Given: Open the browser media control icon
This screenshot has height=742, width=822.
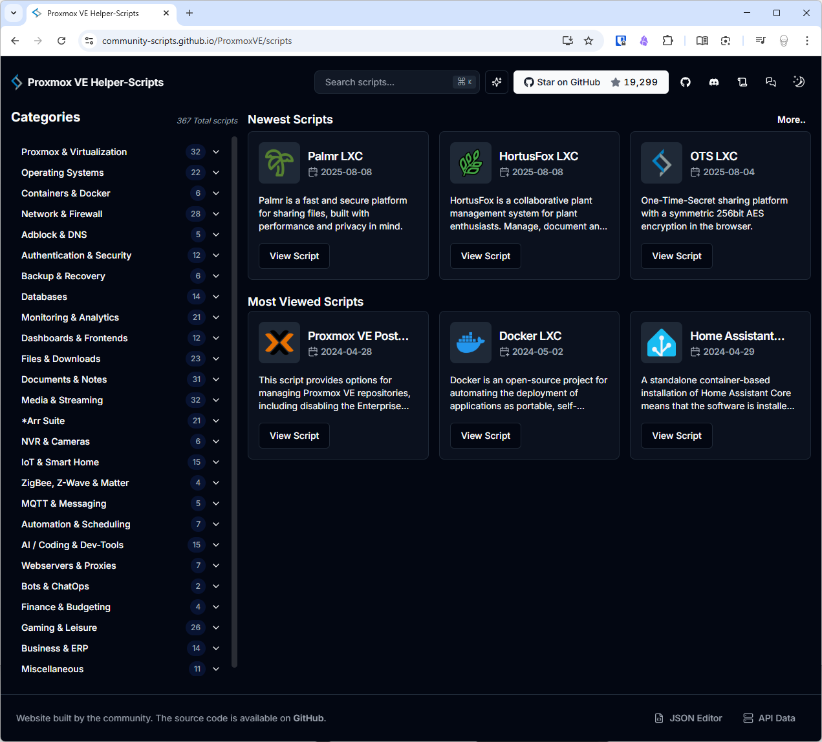Looking at the screenshot, I should pyautogui.click(x=761, y=41).
